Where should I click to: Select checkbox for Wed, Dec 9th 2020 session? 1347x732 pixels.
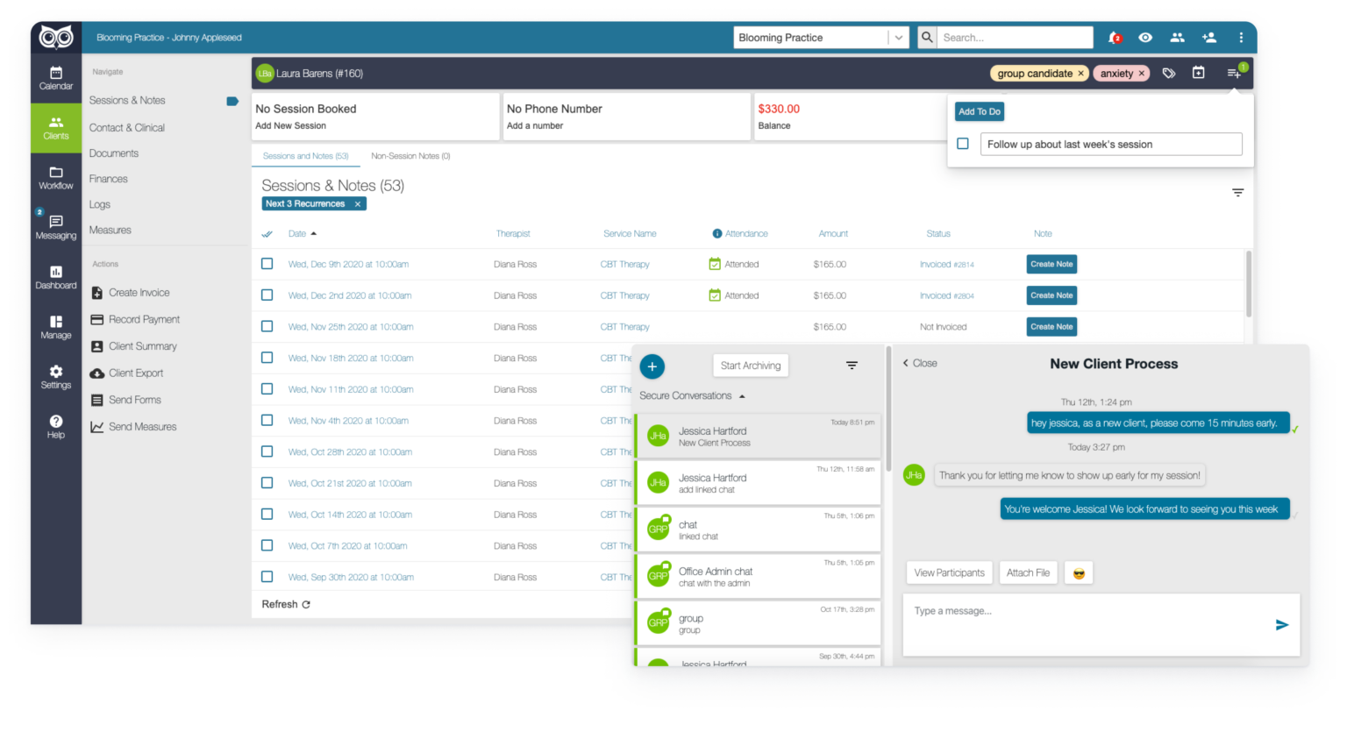point(267,264)
